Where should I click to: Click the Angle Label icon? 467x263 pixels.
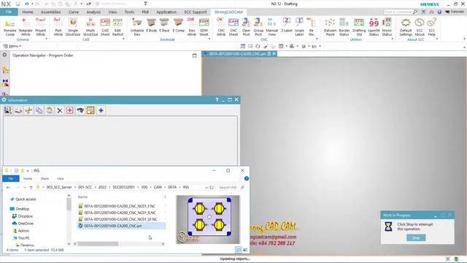[299, 27]
